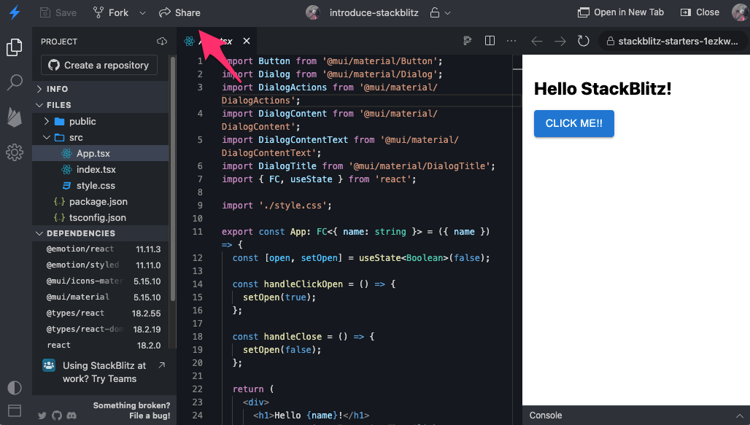
Task: Split the editor using the split-view icon
Action: (490, 41)
